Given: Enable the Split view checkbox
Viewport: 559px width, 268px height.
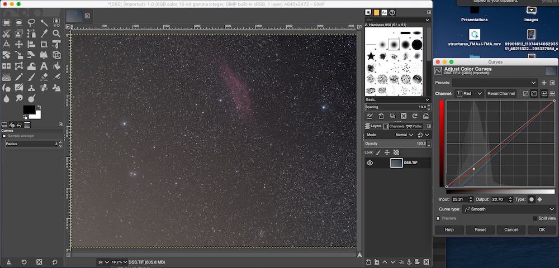Looking at the screenshot, I should coord(535,218).
